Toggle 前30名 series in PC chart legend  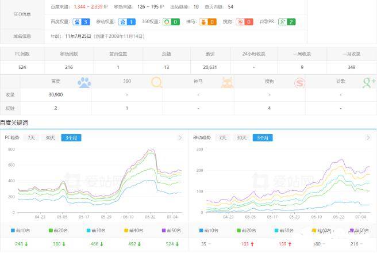96,231
